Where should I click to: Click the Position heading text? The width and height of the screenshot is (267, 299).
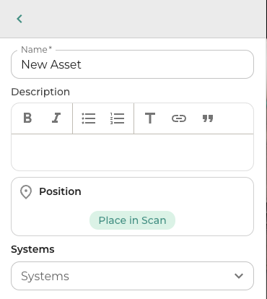pos(60,191)
